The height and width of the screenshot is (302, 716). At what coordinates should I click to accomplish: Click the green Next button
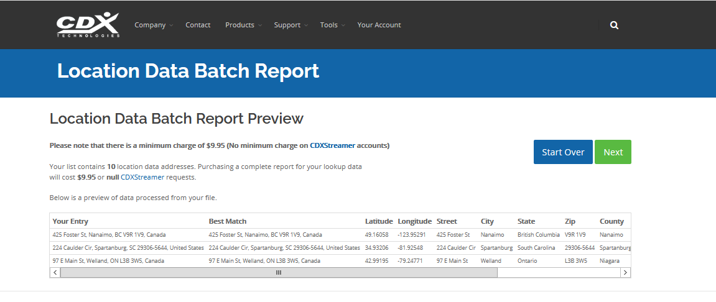[613, 152]
